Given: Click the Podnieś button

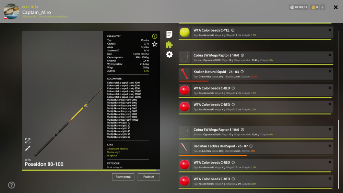Looking at the screenshot, I should coord(149,177).
